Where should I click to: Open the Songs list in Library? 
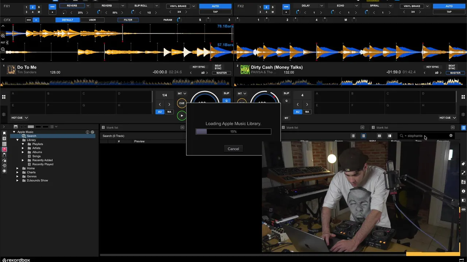[x=36, y=156]
